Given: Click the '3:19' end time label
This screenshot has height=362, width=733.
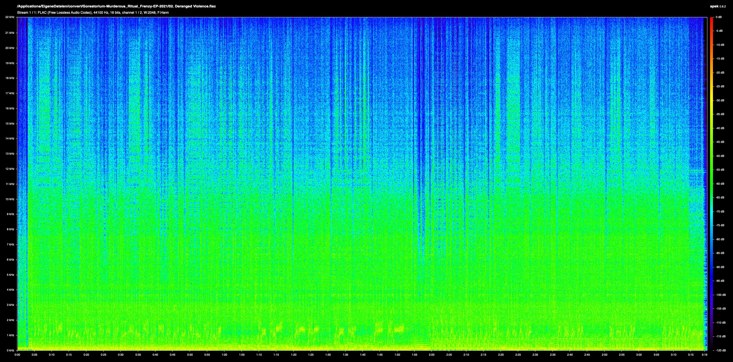Looking at the screenshot, I should [x=704, y=355].
